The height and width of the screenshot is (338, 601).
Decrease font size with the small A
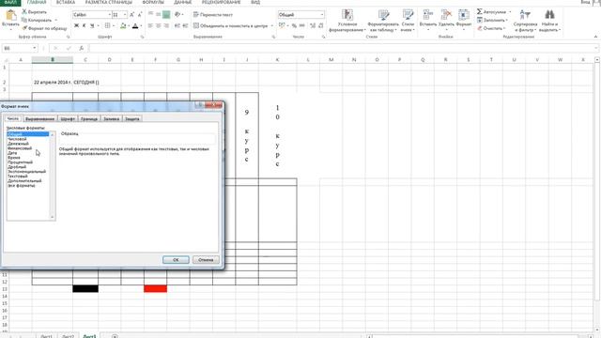(x=140, y=15)
